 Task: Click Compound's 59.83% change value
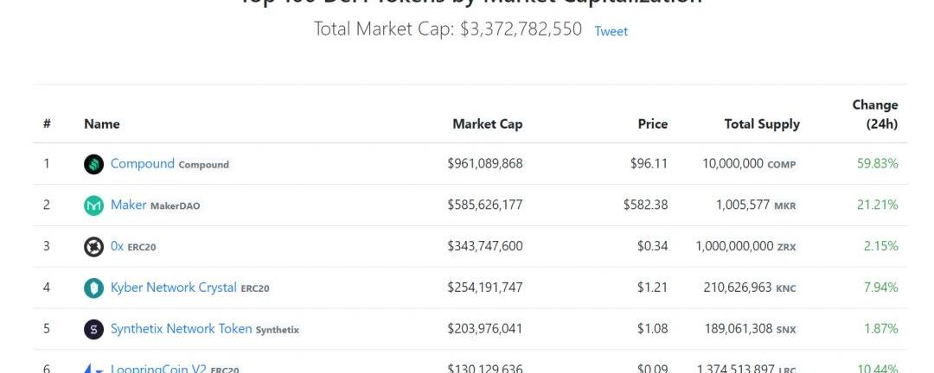pos(878,163)
